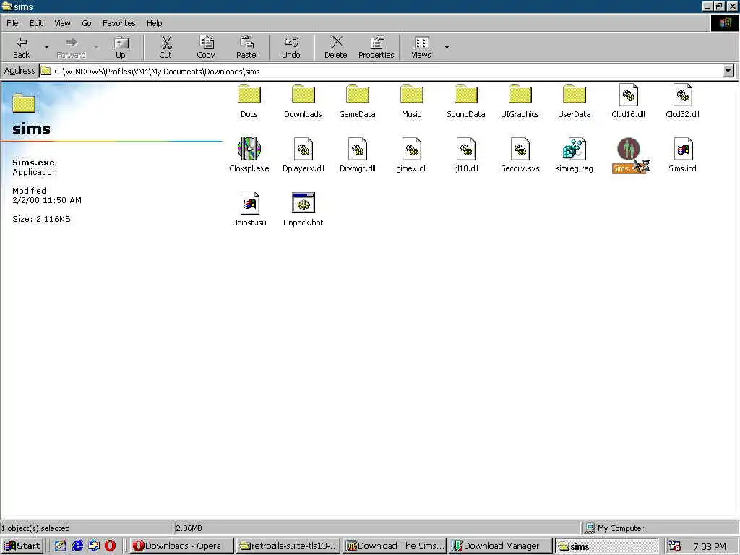Open the View menu

click(62, 23)
